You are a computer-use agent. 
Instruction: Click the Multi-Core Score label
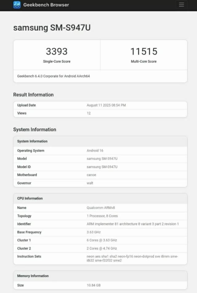(x=144, y=61)
